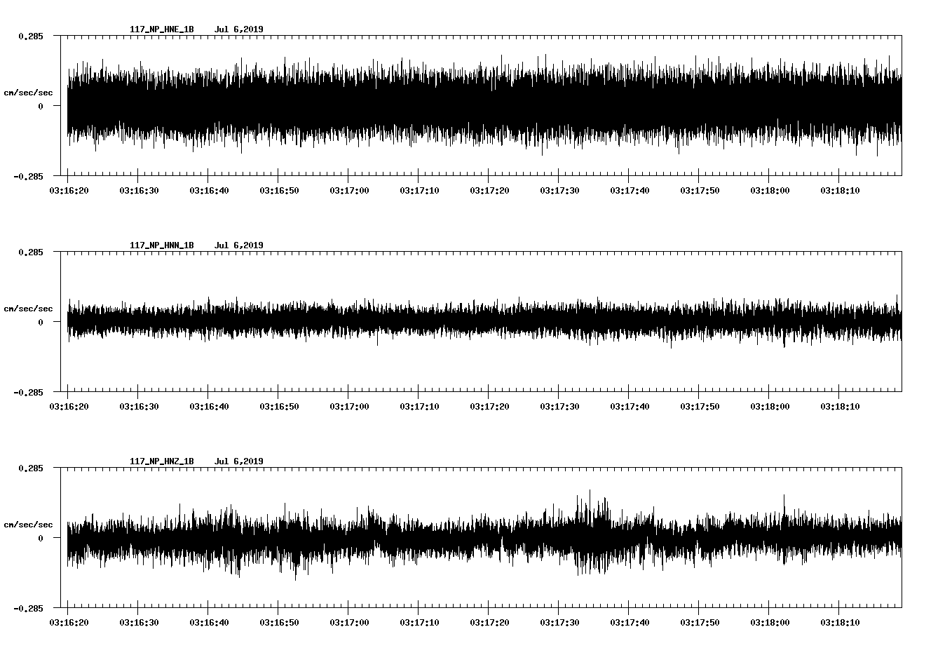
Task: Select the Jul 6,2019 date on HNE plot
Action: [239, 29]
